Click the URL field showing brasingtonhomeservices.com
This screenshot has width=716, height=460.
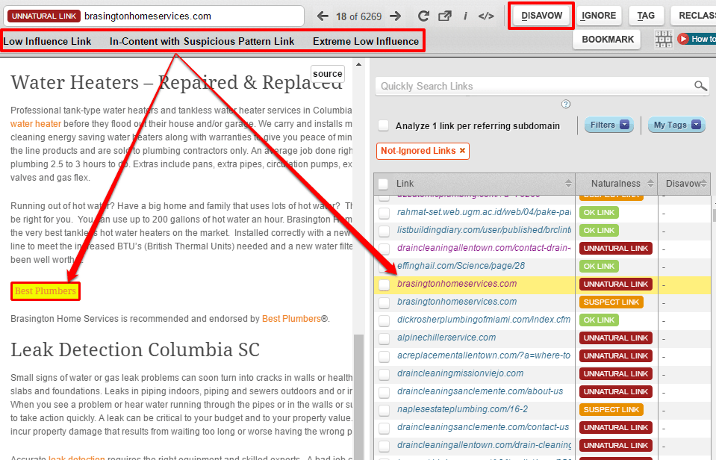pos(154,16)
